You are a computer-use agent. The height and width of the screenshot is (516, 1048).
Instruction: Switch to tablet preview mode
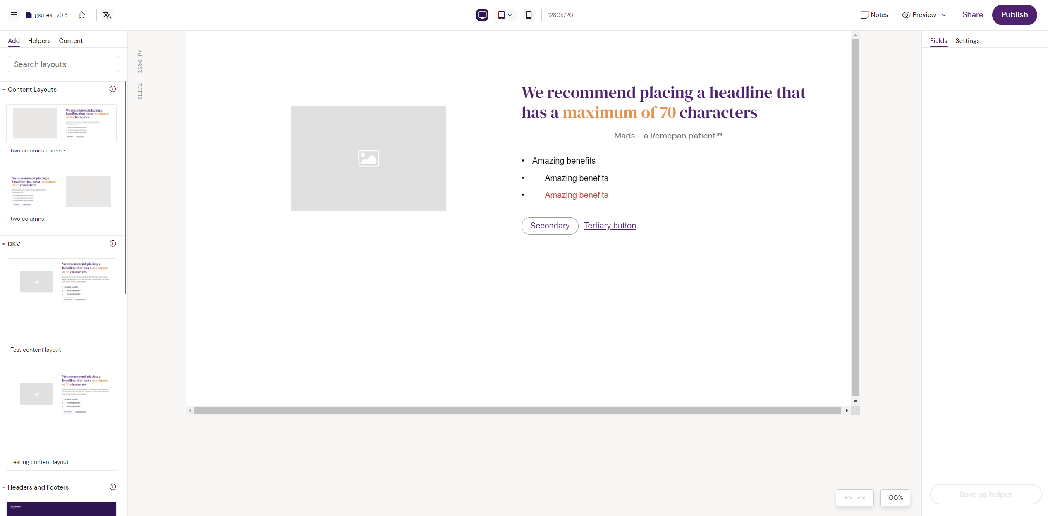pyautogui.click(x=502, y=14)
